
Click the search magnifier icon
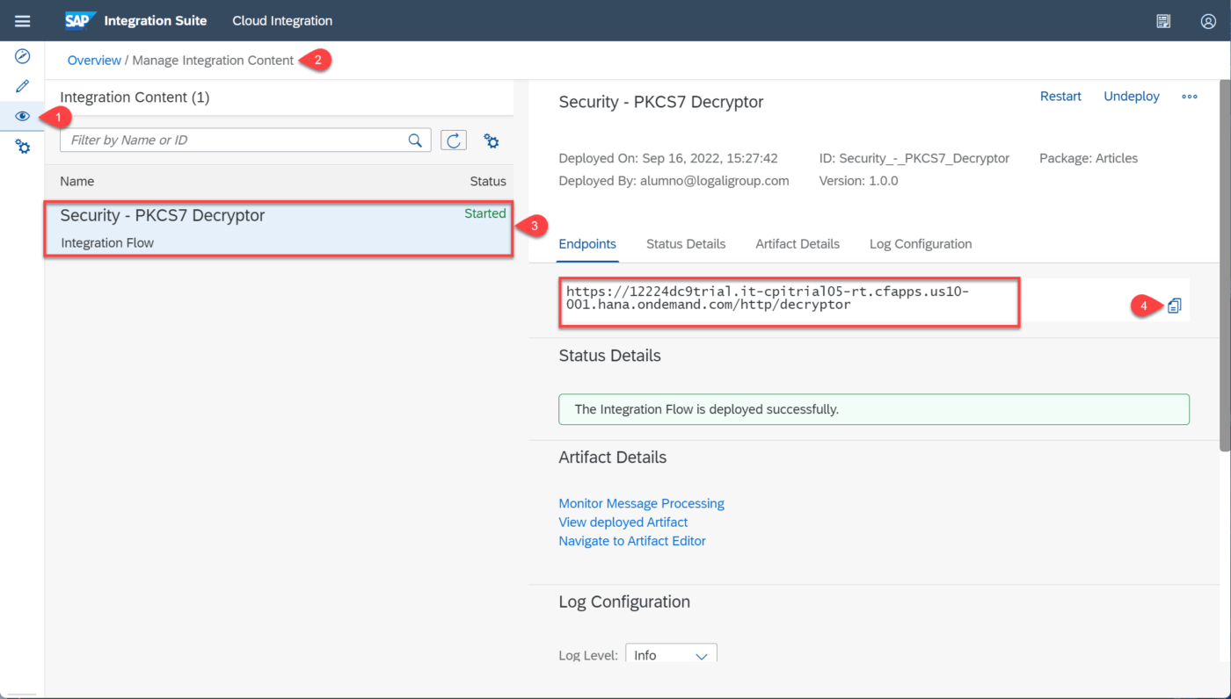[x=415, y=141]
